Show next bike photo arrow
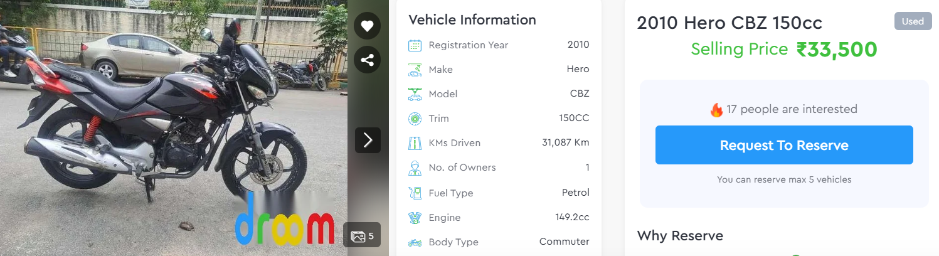The width and height of the screenshot is (939, 256). tap(368, 140)
